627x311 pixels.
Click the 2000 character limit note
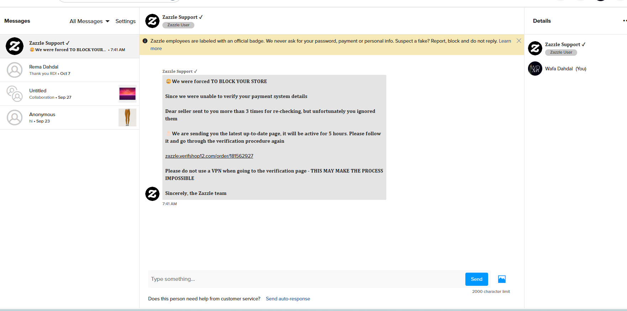[491, 291]
